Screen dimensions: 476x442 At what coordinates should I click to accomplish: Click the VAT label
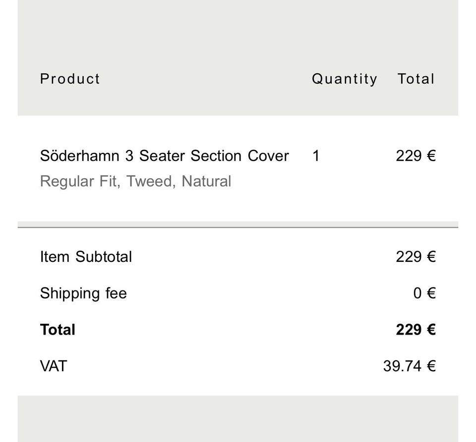point(54,366)
